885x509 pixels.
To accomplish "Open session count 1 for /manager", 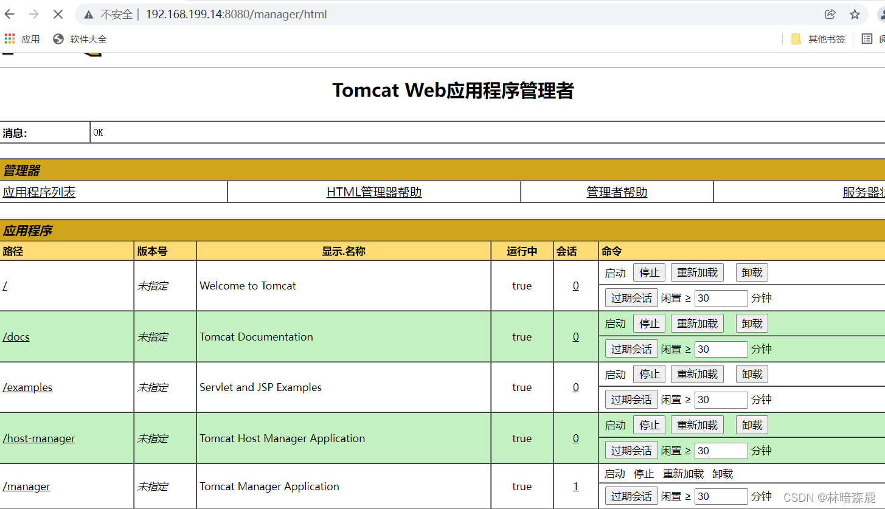I will click(x=576, y=486).
